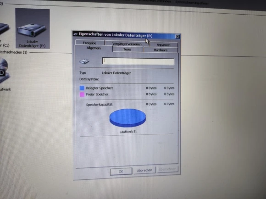
Task: Select the Allgemein tab
Action: pos(94,48)
